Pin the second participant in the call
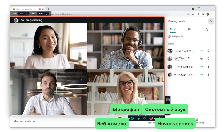Image resolution: width=224 pixels, height=132 pixels. coord(208,58)
